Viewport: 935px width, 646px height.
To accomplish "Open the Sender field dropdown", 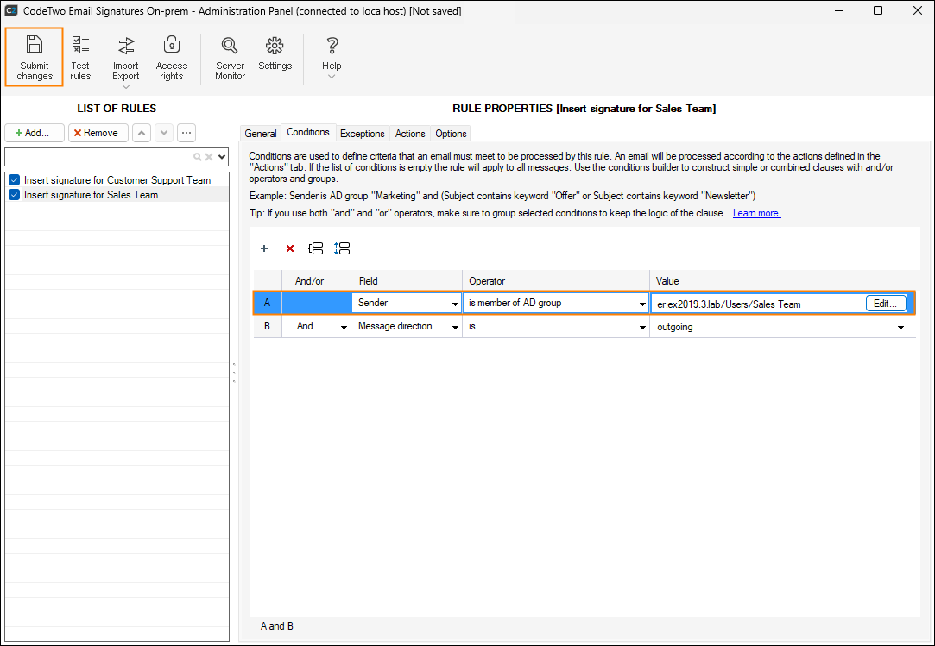I will [x=455, y=304].
